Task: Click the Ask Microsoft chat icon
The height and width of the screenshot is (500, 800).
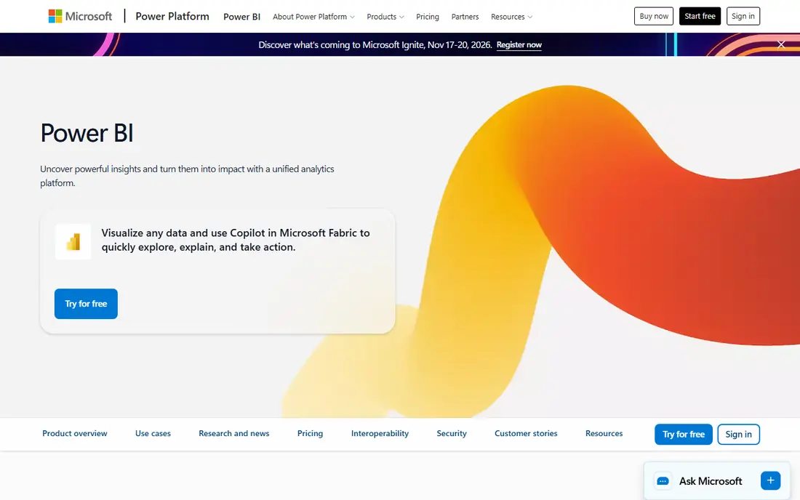Action: (x=663, y=480)
